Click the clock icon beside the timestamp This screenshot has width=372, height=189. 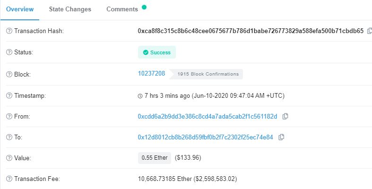[x=140, y=96]
